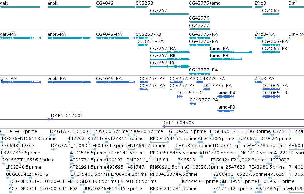The width and height of the screenshot is (304, 194).
Task: Click the gek gene label in top track
Action: [4, 3]
